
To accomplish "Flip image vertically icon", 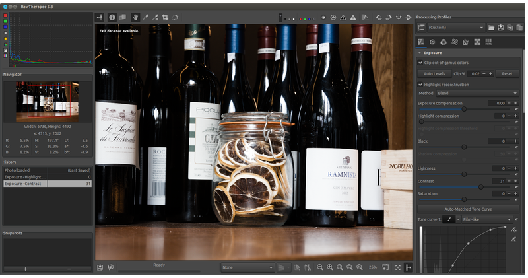I will pos(409,18).
